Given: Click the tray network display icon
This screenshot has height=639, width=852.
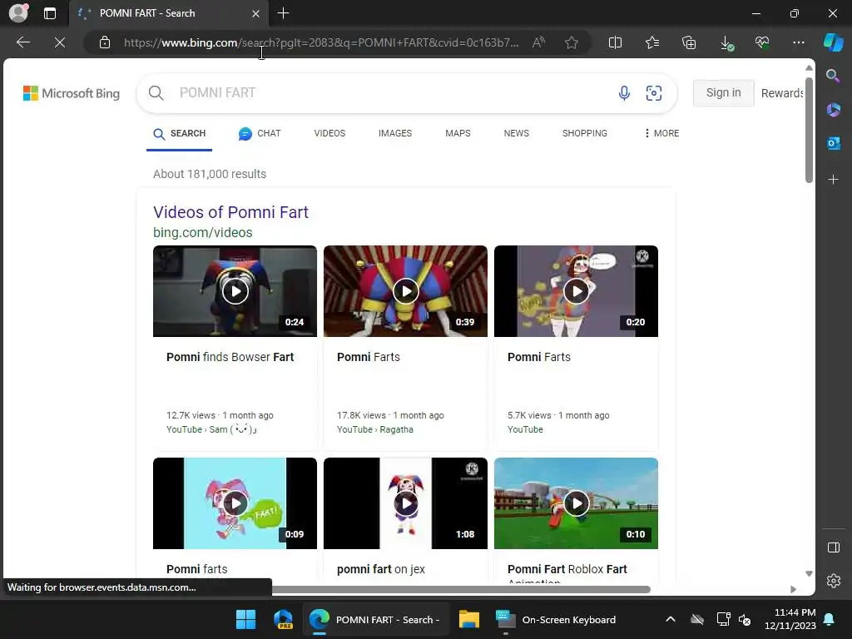Looking at the screenshot, I should tap(723, 619).
